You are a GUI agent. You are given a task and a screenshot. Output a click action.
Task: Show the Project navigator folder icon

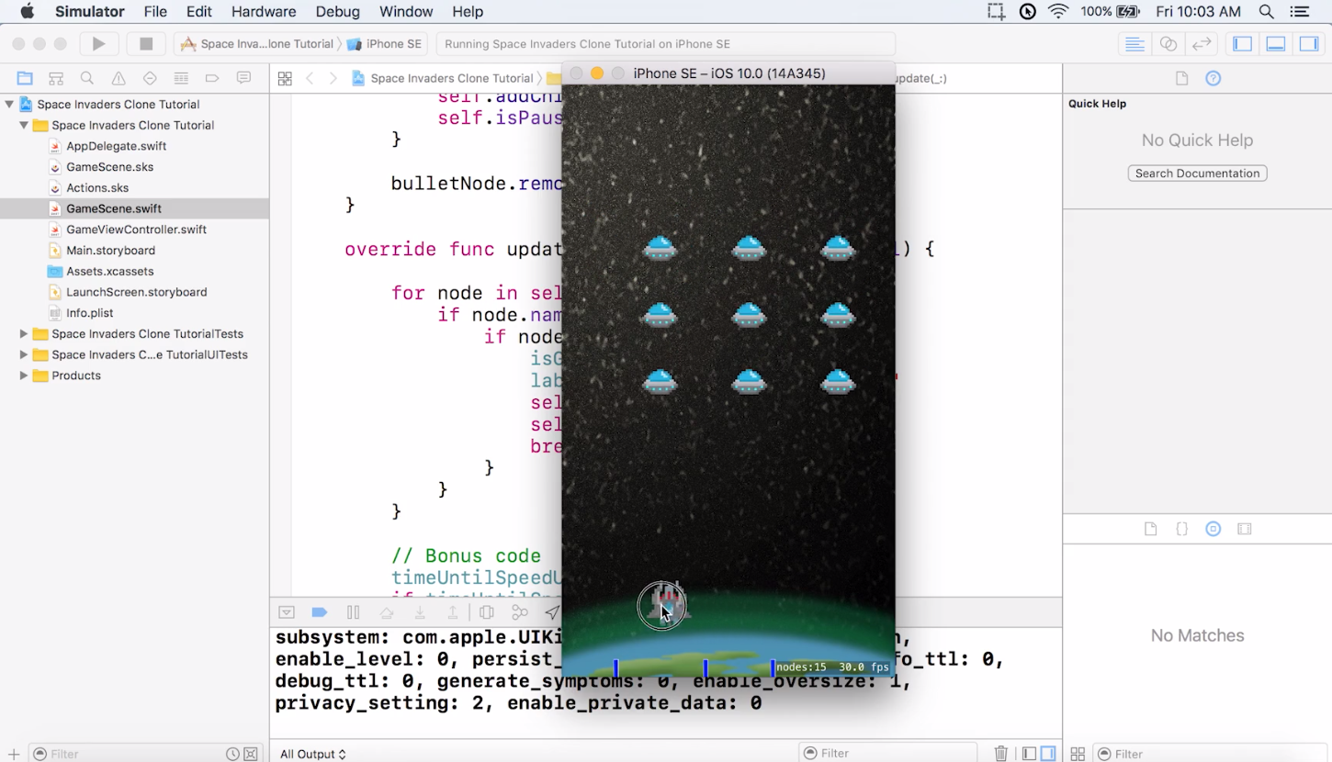coord(25,78)
